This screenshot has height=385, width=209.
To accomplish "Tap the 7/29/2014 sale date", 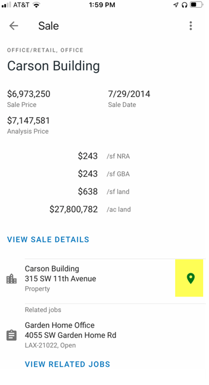I will [x=129, y=94].
